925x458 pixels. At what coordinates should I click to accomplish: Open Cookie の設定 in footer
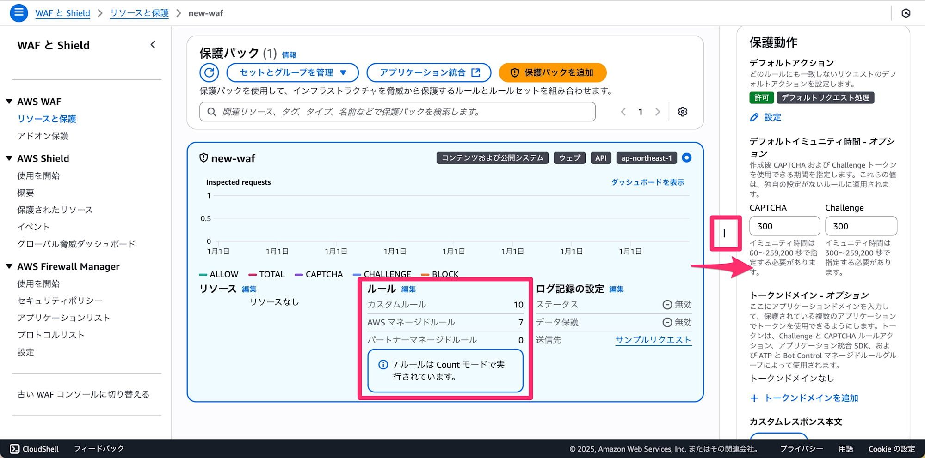click(x=892, y=449)
